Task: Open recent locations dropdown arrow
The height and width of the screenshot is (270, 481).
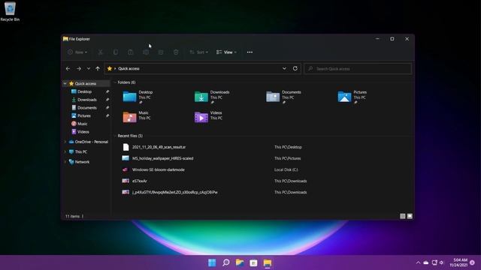Action: [89, 68]
